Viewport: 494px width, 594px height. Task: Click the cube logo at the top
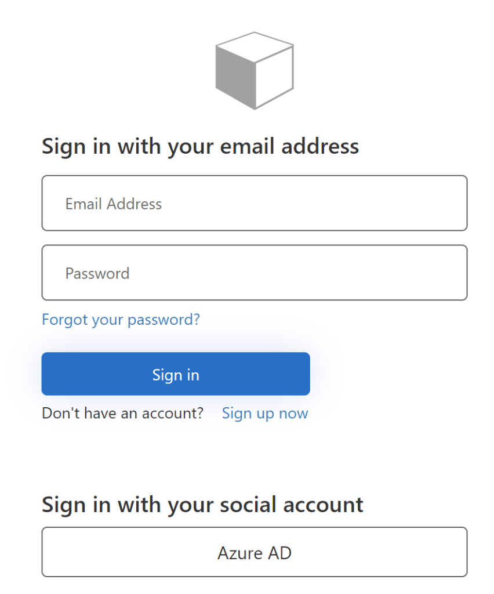click(254, 70)
